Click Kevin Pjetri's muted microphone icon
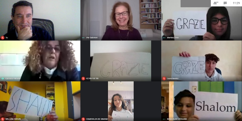Viewport: 242px width, 121px height. [x=83, y=78]
